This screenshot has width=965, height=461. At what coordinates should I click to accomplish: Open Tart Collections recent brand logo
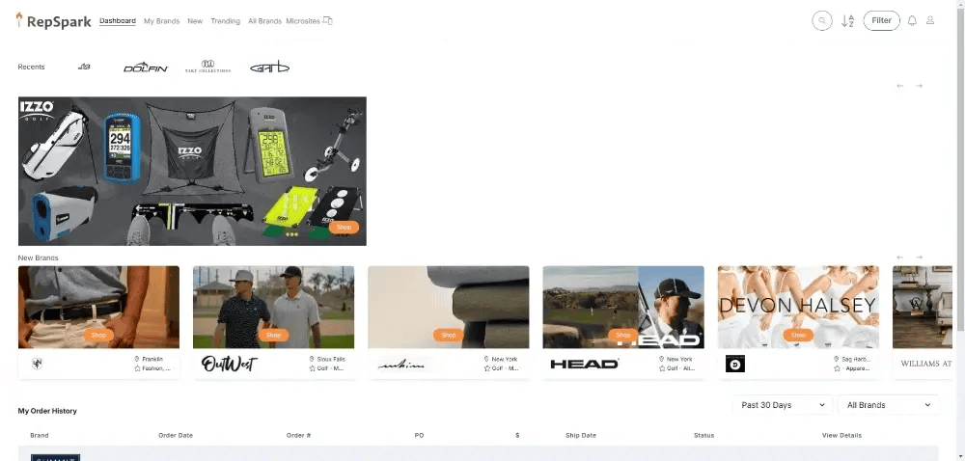(208, 67)
